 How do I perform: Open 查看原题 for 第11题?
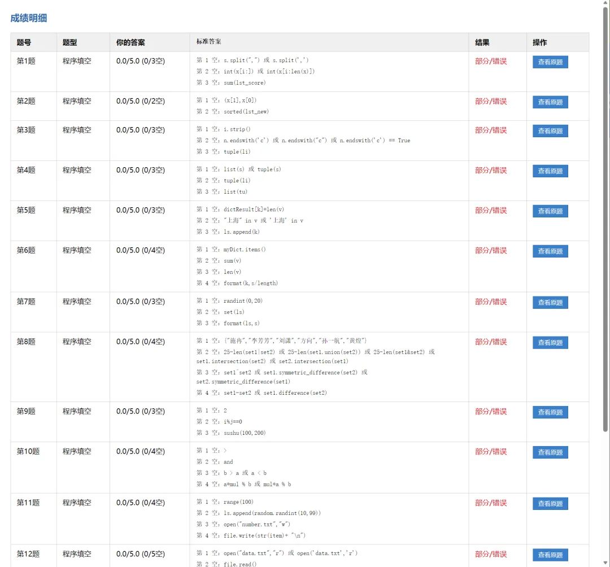pos(550,503)
